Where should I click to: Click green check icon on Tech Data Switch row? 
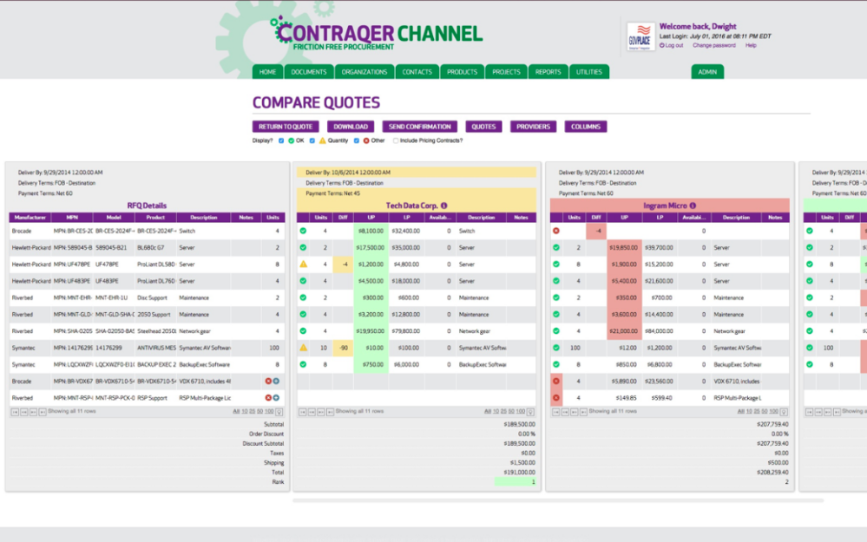click(x=304, y=231)
